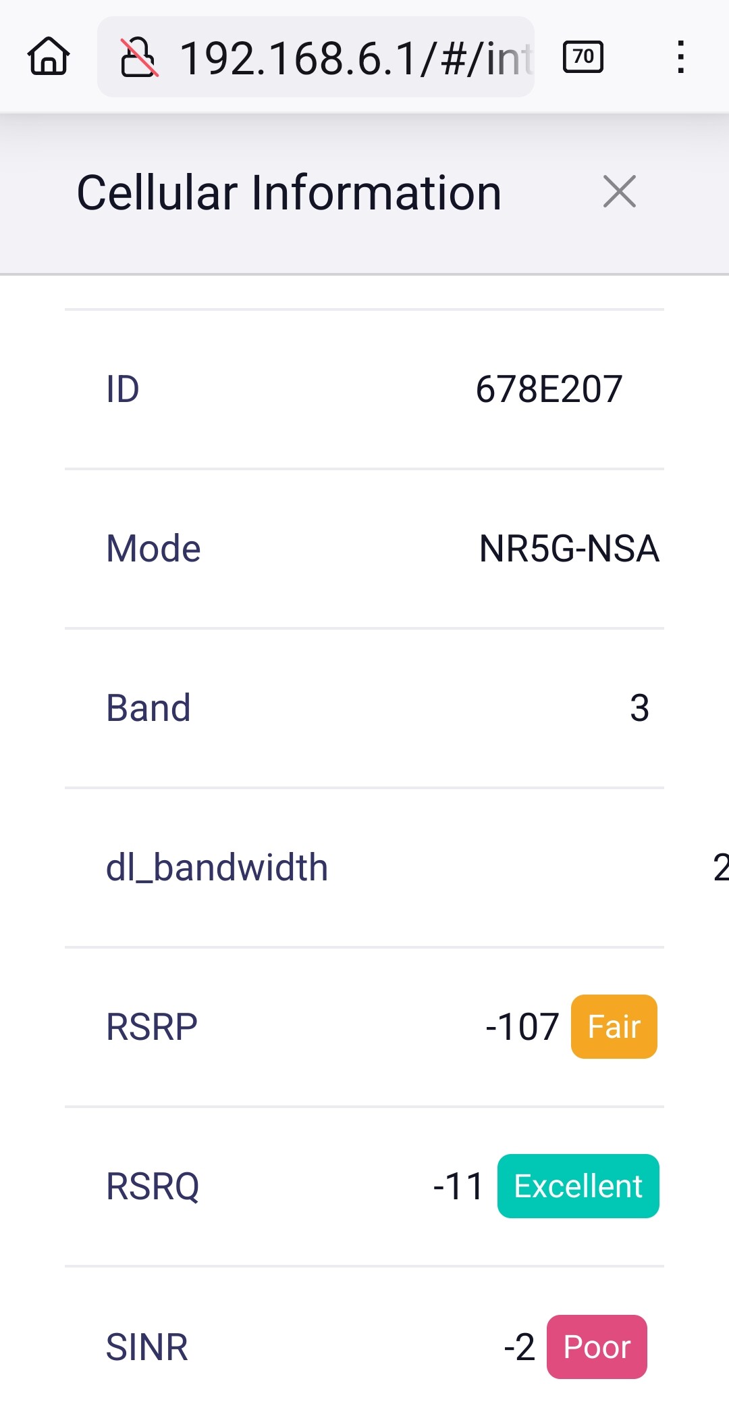This screenshot has width=729, height=1427.
Task: Tap the ID value 678E207
Action: click(x=549, y=389)
